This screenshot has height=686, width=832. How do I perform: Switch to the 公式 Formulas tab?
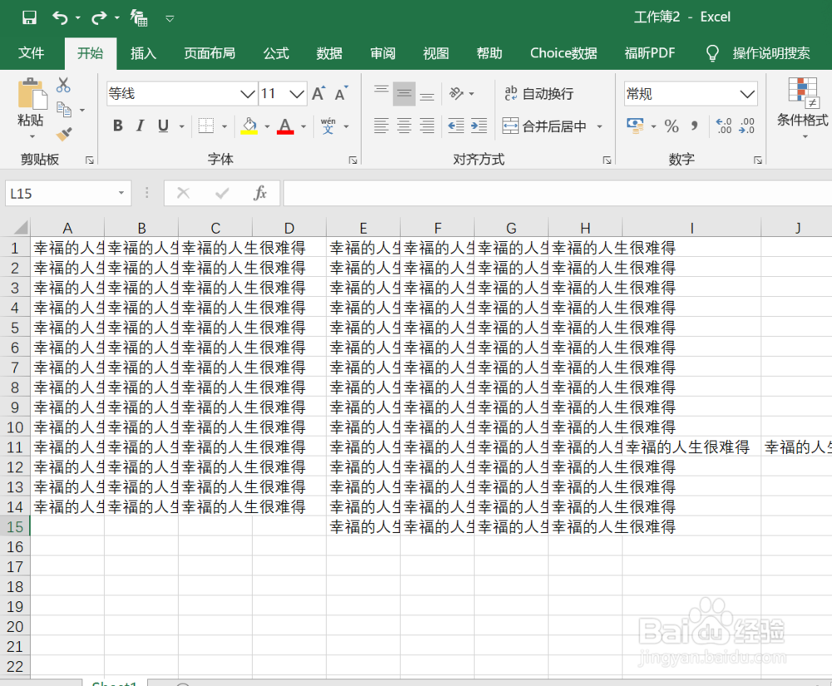(276, 53)
